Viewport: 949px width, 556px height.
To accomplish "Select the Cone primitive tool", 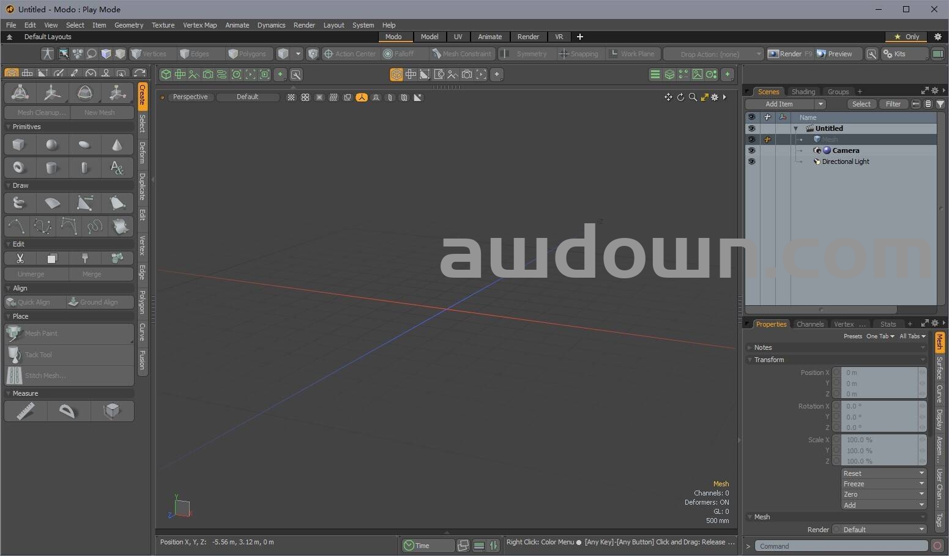I will click(x=117, y=145).
